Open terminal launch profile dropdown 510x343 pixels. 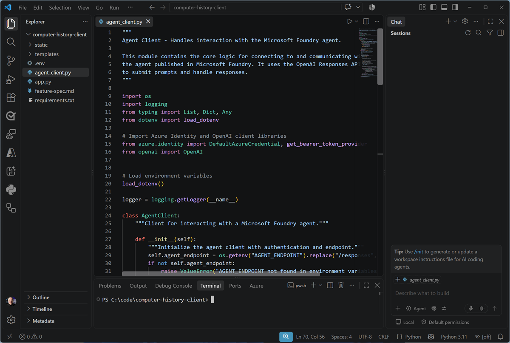[320, 285]
